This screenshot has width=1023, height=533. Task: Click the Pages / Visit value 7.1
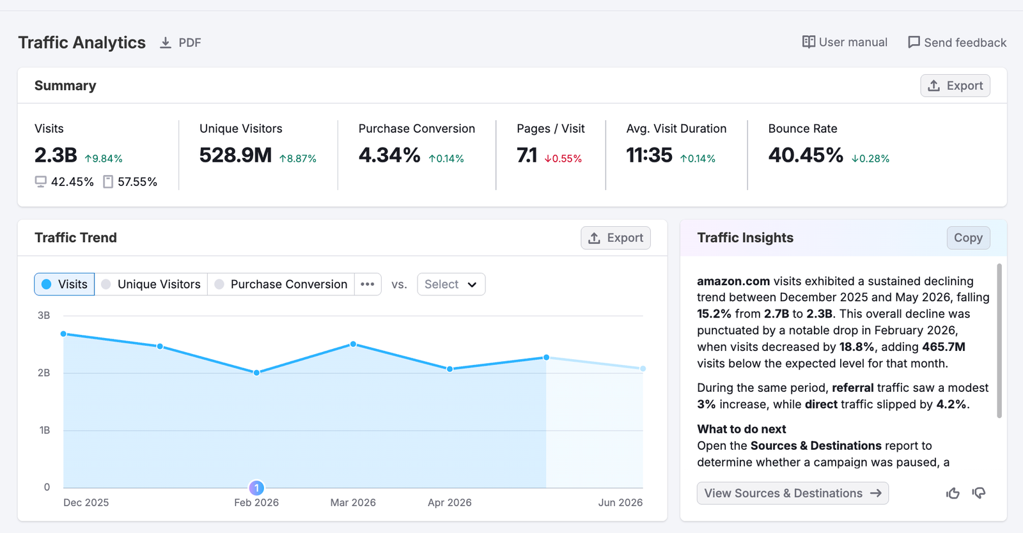click(527, 155)
